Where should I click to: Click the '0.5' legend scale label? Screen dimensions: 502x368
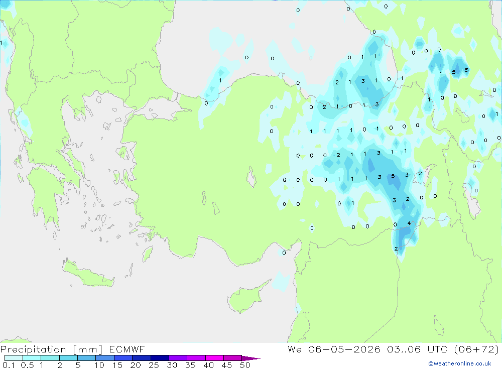27,365
